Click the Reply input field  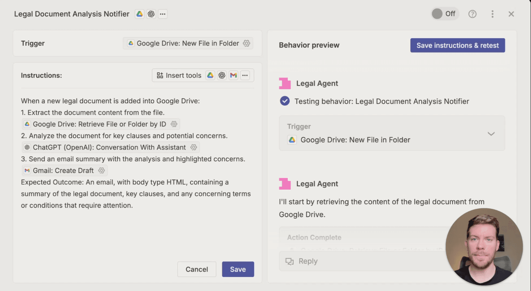362,261
